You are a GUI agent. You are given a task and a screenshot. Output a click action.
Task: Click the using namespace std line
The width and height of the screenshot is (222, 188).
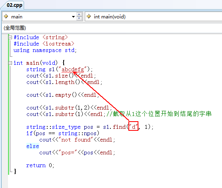point(45,50)
